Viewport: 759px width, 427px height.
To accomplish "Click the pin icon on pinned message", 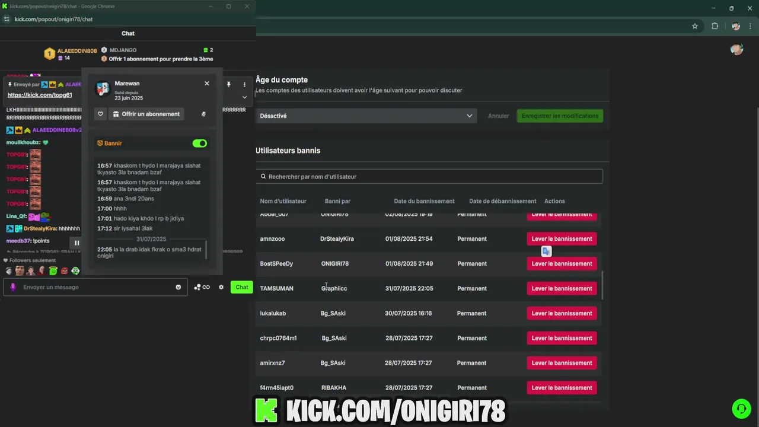I will 228,85.
